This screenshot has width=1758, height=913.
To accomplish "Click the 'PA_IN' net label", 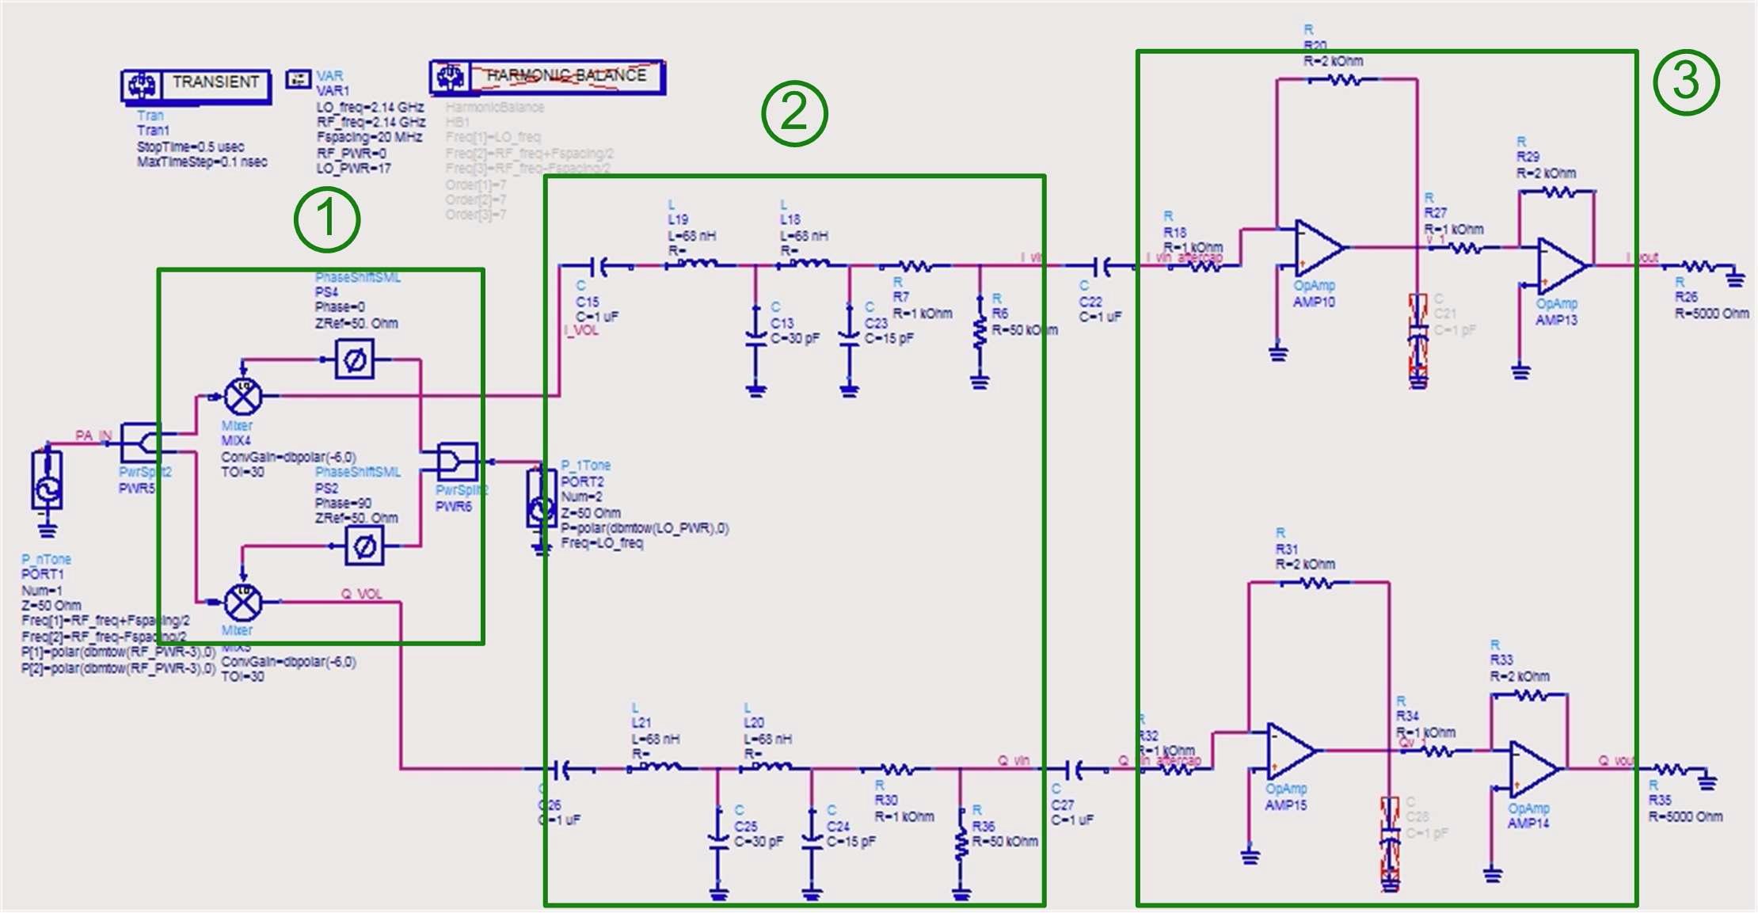I will [93, 436].
